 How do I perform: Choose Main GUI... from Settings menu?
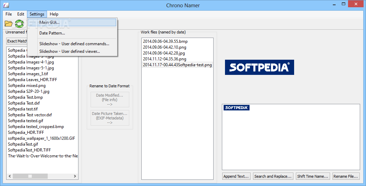tap(72, 22)
